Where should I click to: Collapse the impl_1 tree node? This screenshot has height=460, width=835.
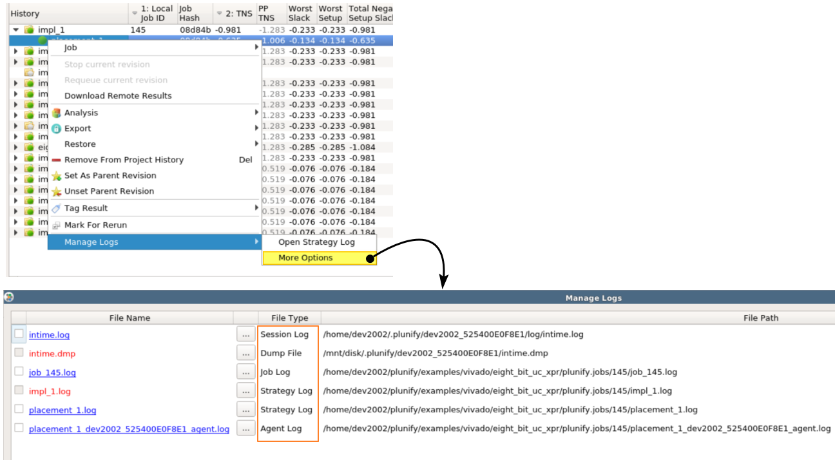click(15, 29)
